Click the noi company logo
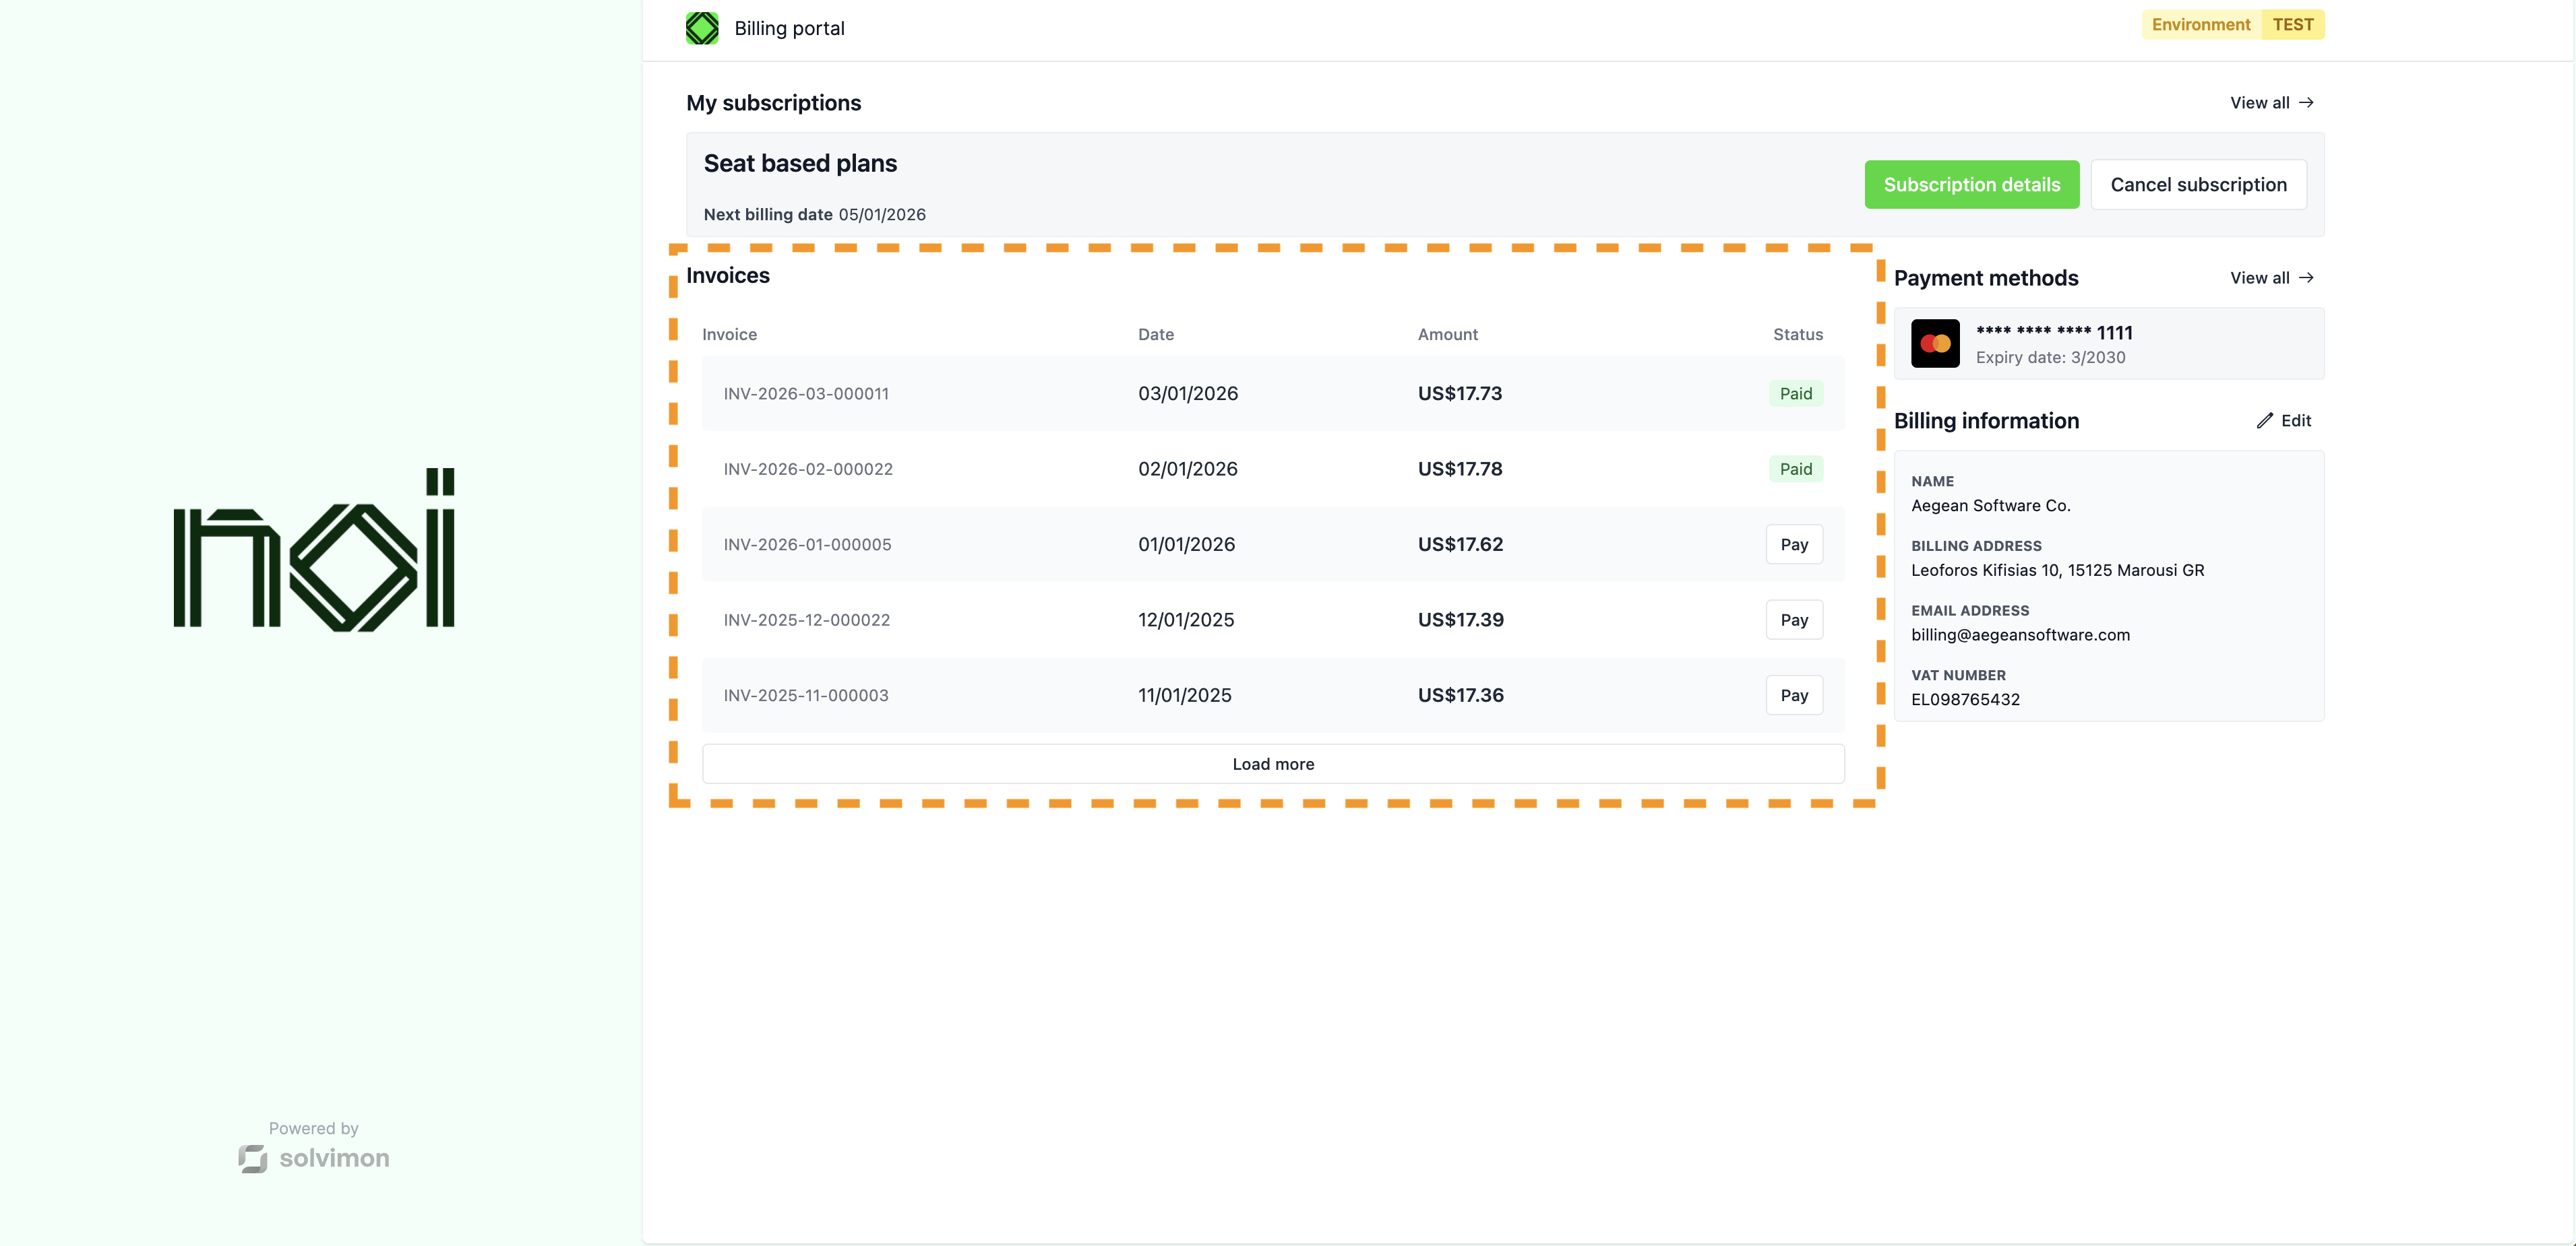This screenshot has height=1246, width=2576. [x=314, y=550]
